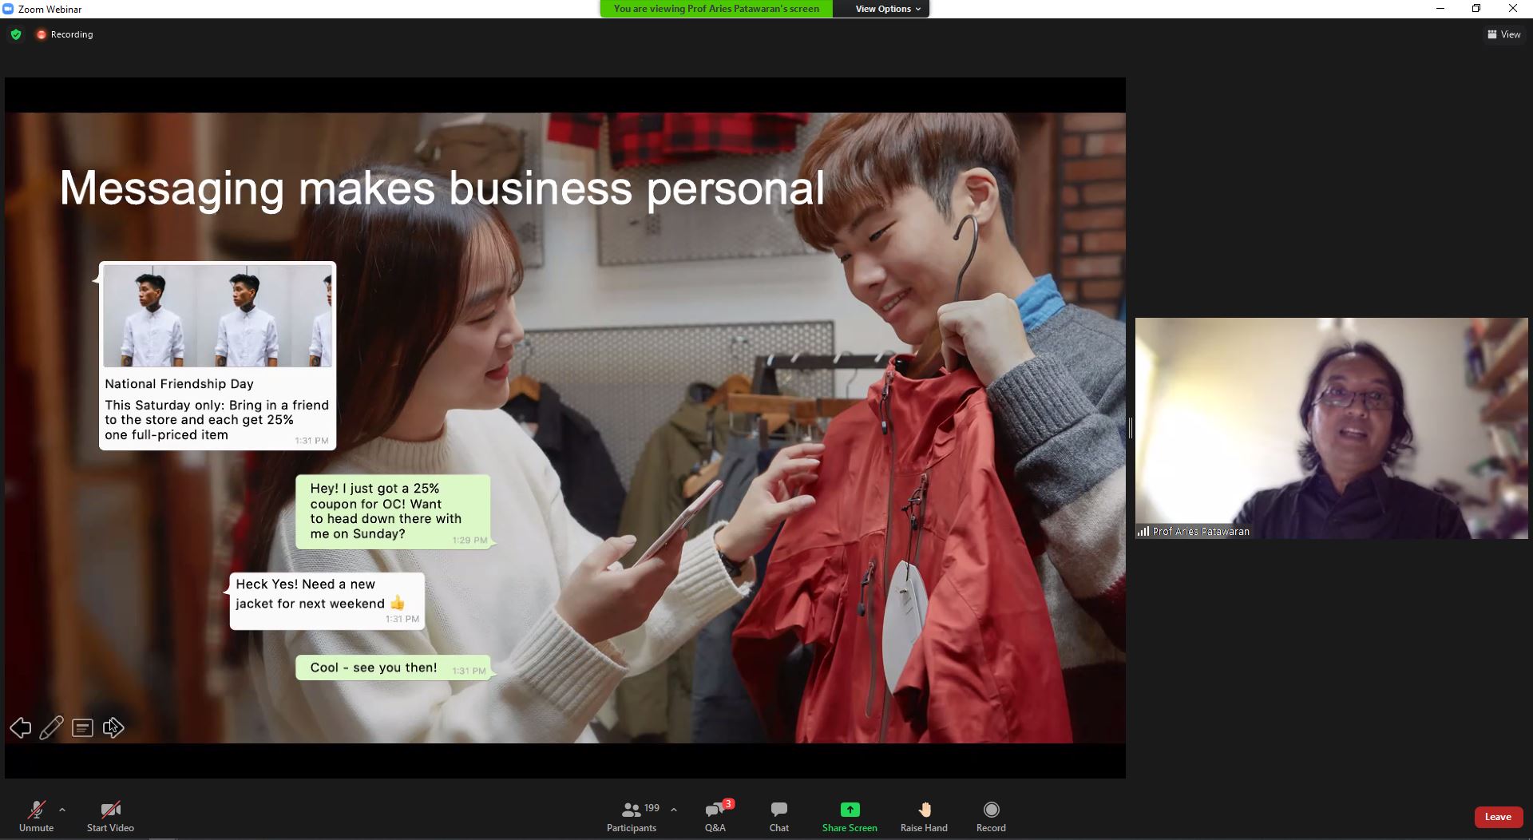Open the Participants panel
Image resolution: width=1533 pixels, height=840 pixels.
[x=632, y=816]
